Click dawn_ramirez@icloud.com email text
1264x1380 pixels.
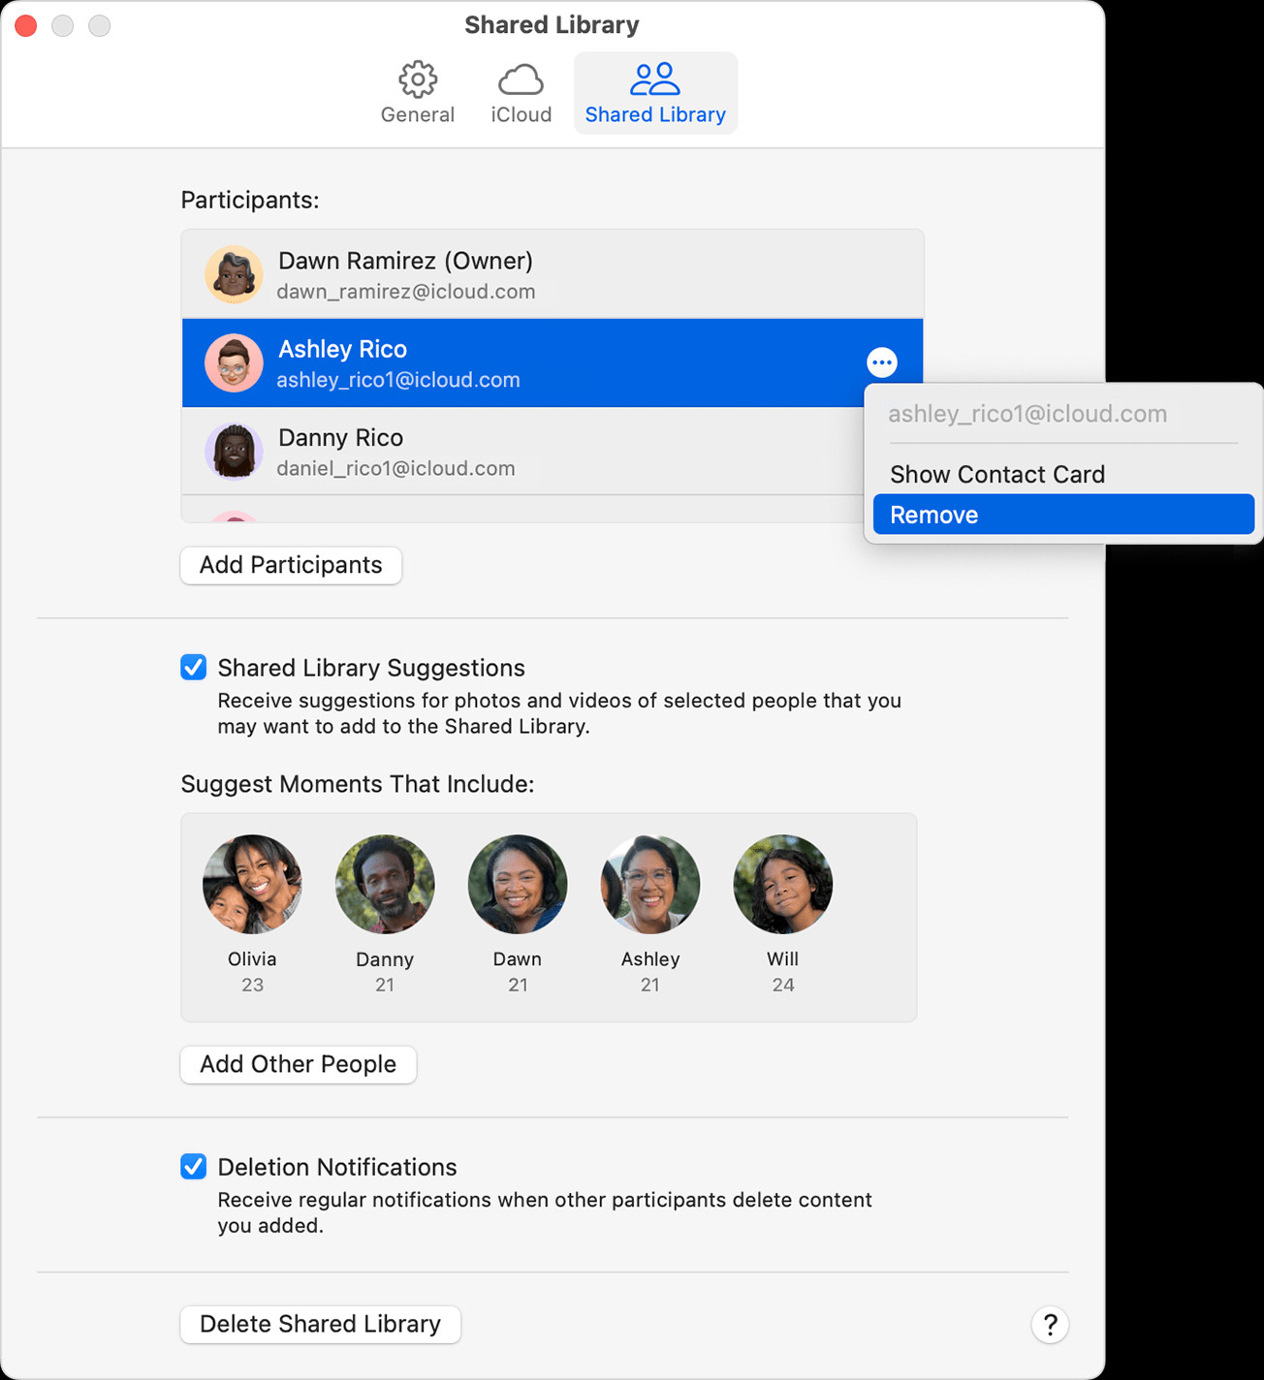[406, 292]
